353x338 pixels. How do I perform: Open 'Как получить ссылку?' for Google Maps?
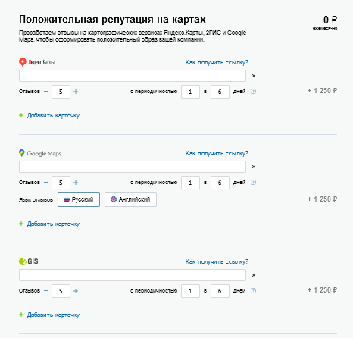coord(217,153)
